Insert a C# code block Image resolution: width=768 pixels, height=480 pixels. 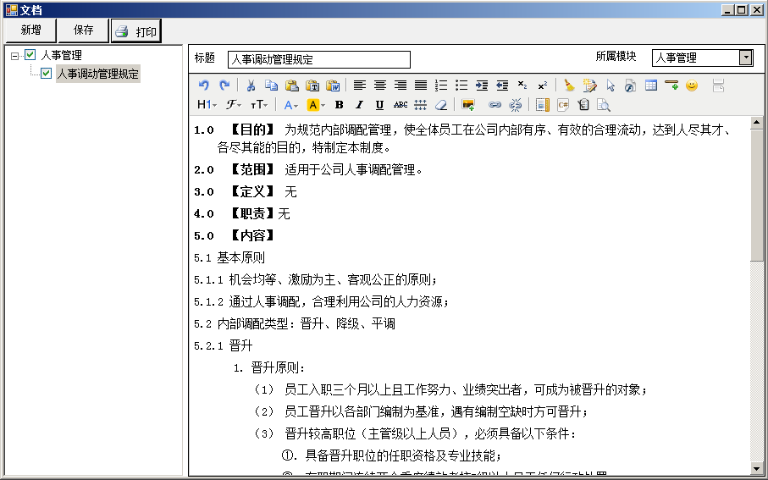point(563,105)
